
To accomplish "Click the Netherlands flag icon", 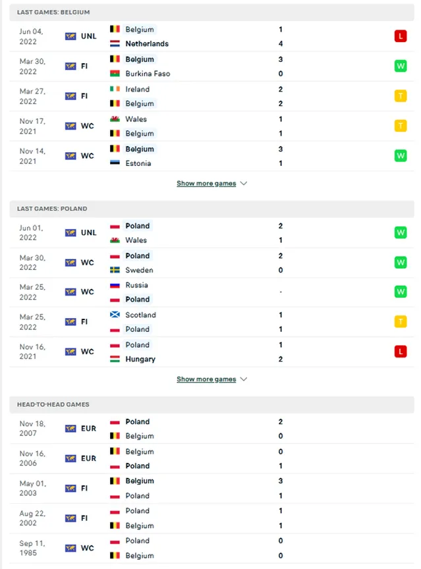I will (115, 43).
